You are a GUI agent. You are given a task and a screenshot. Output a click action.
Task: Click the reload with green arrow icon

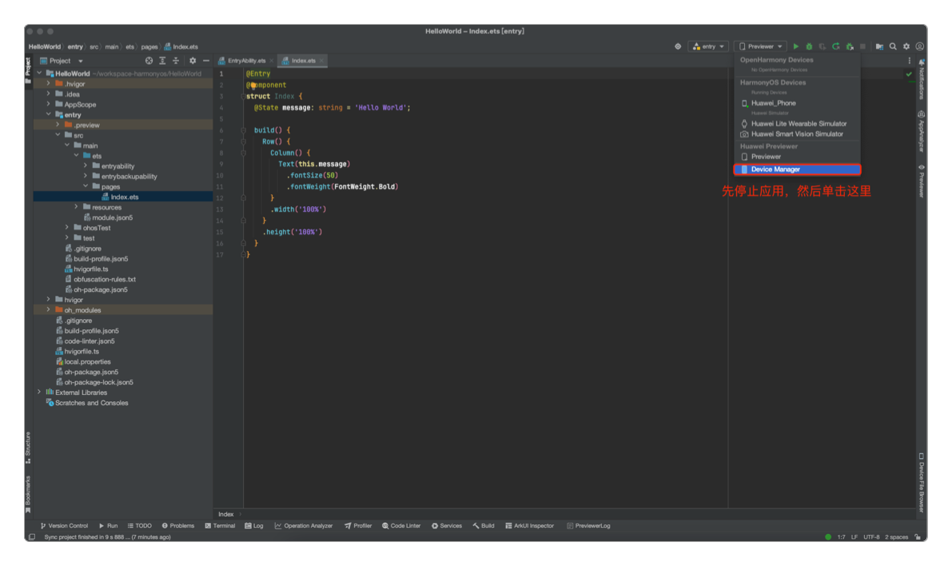(x=836, y=46)
